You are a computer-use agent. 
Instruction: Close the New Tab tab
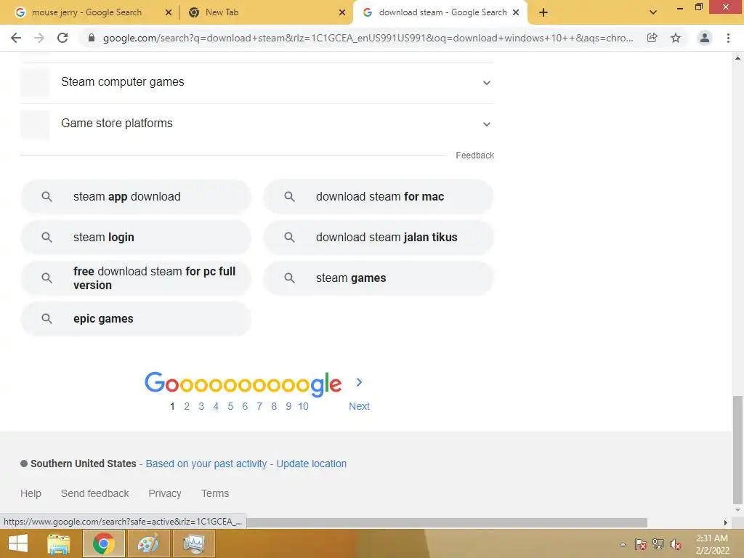pyautogui.click(x=342, y=12)
